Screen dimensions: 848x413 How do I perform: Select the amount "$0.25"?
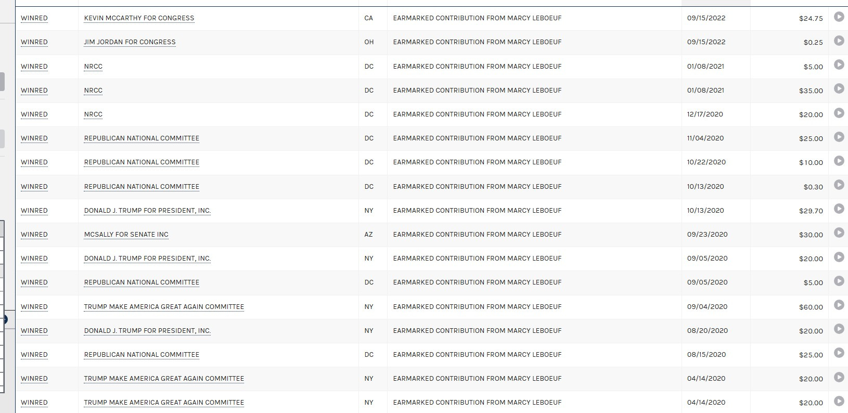[x=813, y=42]
